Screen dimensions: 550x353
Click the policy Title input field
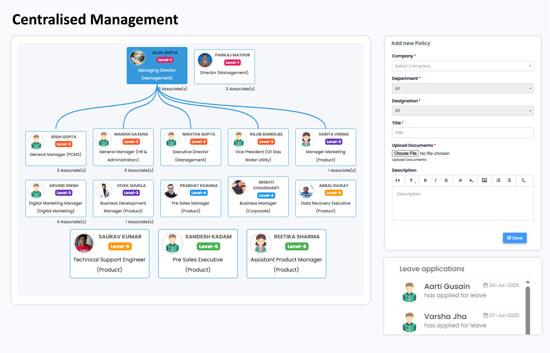tap(462, 133)
